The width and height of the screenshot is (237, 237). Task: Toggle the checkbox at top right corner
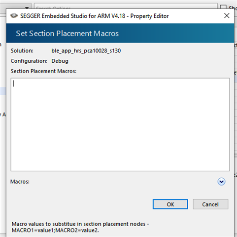pos(223,7)
